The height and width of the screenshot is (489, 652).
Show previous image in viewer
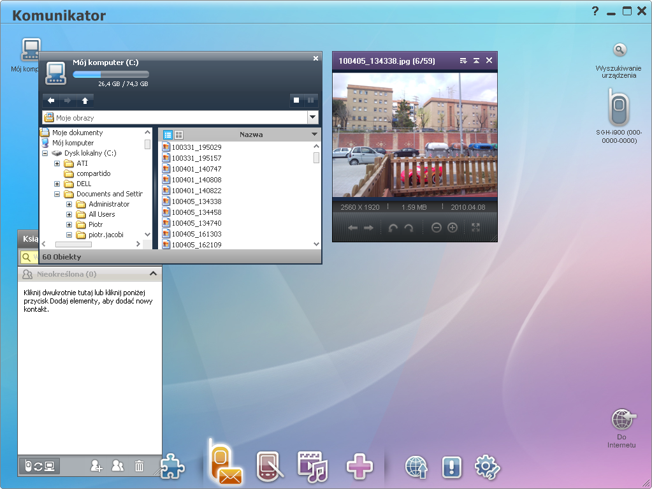(352, 228)
